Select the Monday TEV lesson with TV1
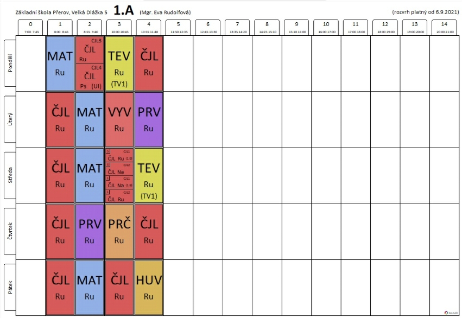This screenshot has height=318, width=462. pos(119,63)
